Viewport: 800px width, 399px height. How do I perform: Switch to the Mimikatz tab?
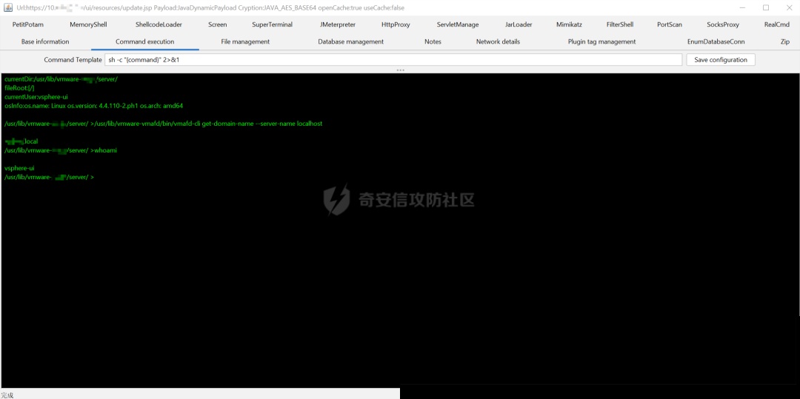[x=569, y=24]
